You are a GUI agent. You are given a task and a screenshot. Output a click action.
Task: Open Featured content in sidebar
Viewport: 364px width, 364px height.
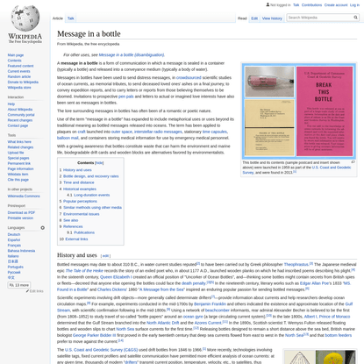[20, 66]
